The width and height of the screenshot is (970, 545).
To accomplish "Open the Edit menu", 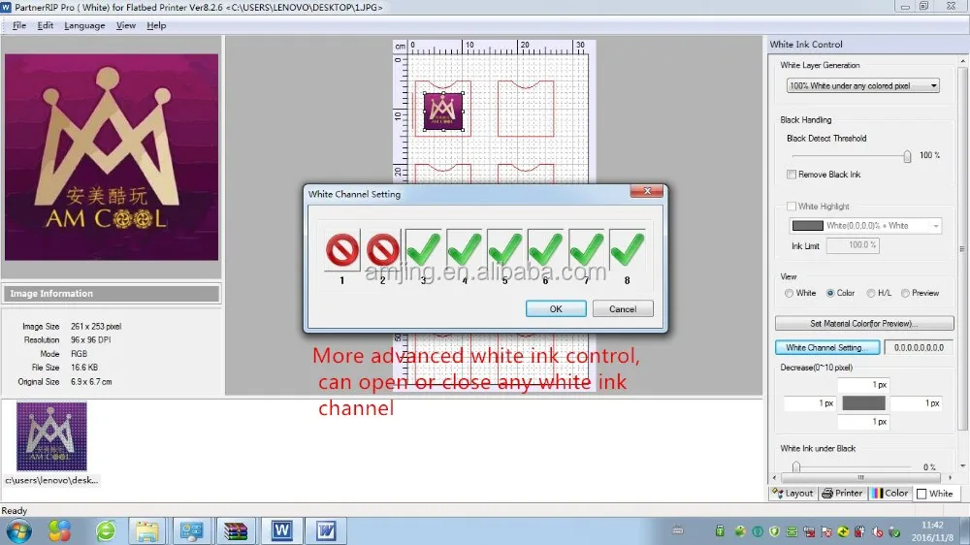I will click(x=46, y=25).
